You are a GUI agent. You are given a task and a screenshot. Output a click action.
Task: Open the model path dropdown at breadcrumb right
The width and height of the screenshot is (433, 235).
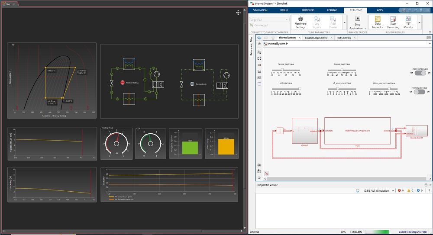point(430,44)
